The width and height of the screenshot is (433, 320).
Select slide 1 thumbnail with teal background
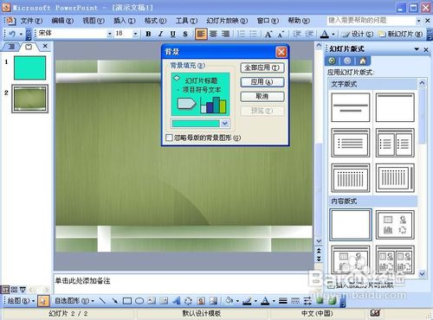[29, 67]
